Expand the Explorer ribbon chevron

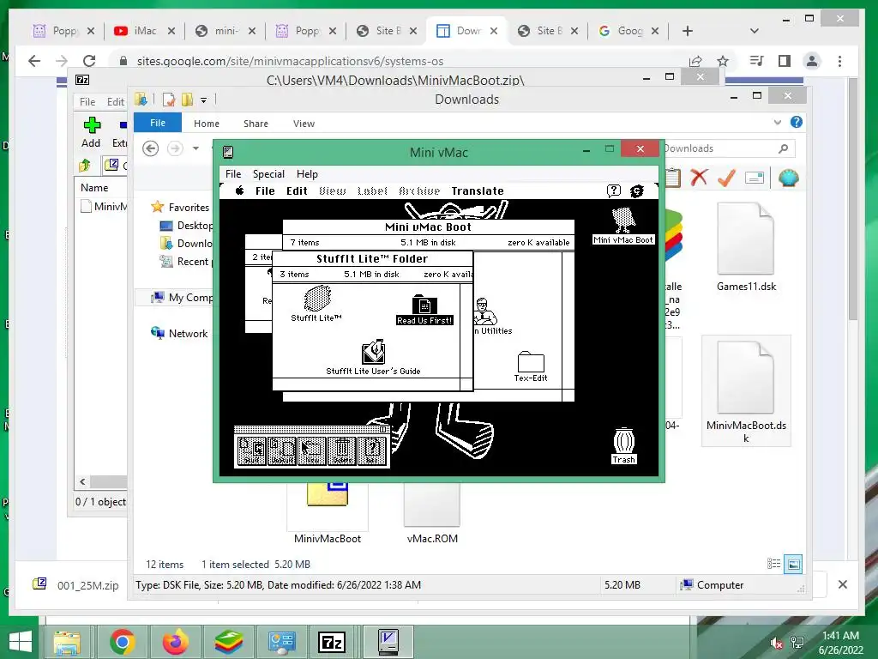click(x=777, y=122)
